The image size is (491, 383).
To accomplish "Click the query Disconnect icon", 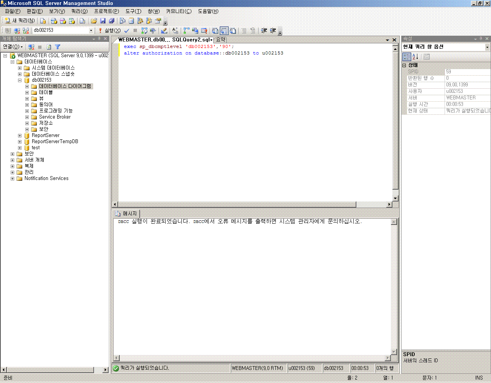I will point(17,30).
